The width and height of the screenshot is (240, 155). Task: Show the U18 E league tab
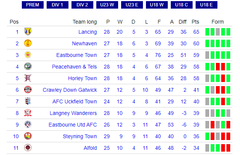click(x=206, y=5)
